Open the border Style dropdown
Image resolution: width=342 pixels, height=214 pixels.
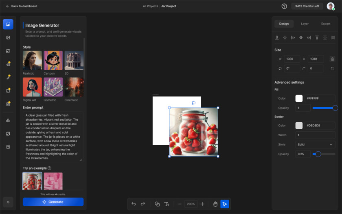click(315, 144)
